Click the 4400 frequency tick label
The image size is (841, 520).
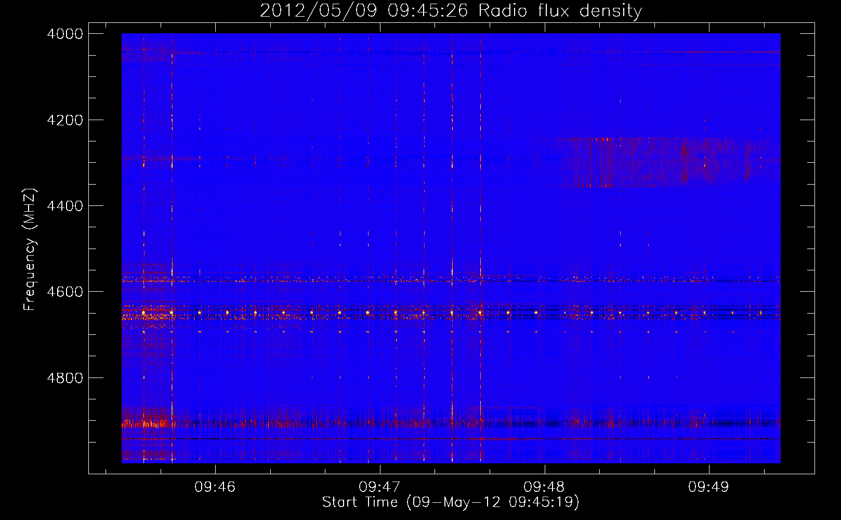pyautogui.click(x=65, y=206)
